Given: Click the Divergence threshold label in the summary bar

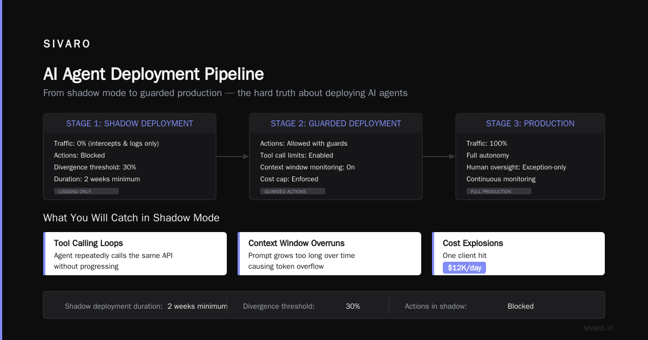Looking at the screenshot, I should click(x=279, y=306).
